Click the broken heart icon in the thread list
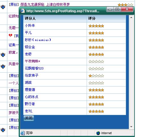 pyautogui.click(x=10, y=35)
